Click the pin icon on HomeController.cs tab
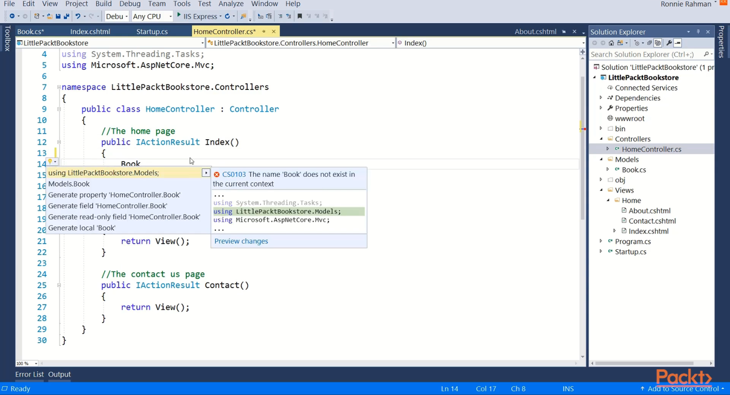 coord(264,32)
